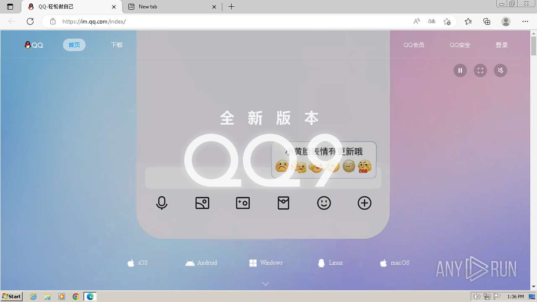Open the Favorites list
Screen dimensions: 537x302
point(468,21)
